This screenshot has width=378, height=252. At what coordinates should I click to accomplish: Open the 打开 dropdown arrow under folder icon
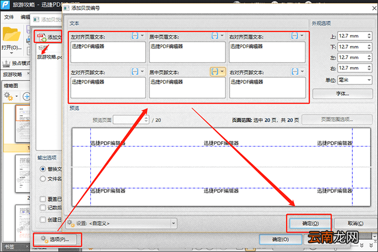click(12, 53)
